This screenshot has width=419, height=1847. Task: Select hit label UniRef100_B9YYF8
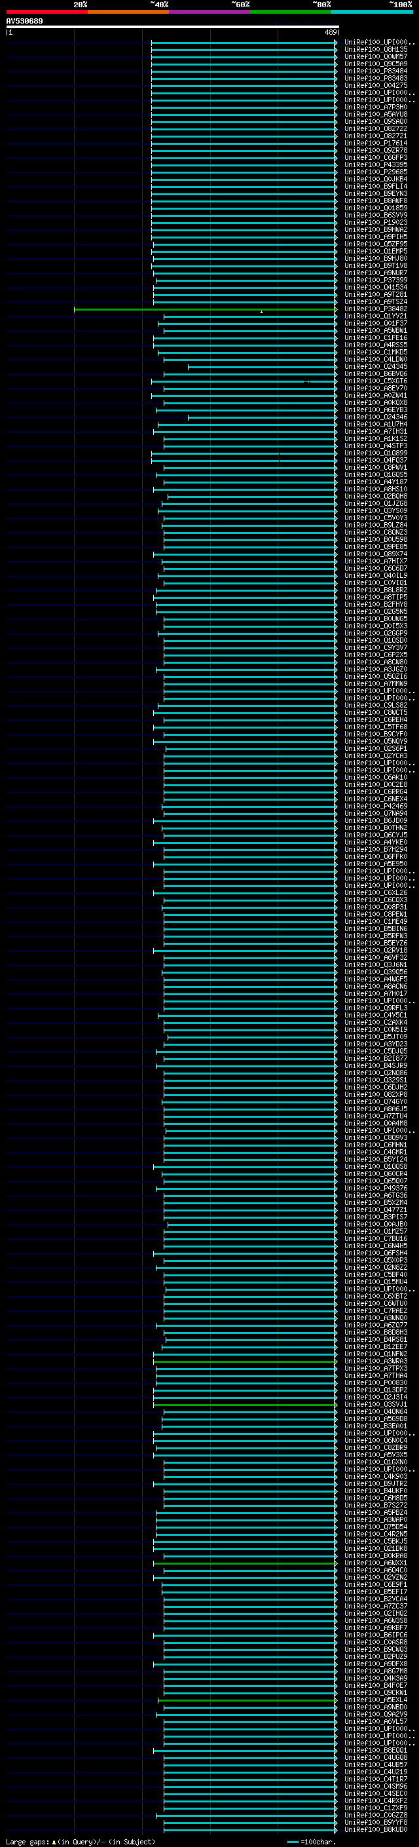click(x=375, y=1822)
